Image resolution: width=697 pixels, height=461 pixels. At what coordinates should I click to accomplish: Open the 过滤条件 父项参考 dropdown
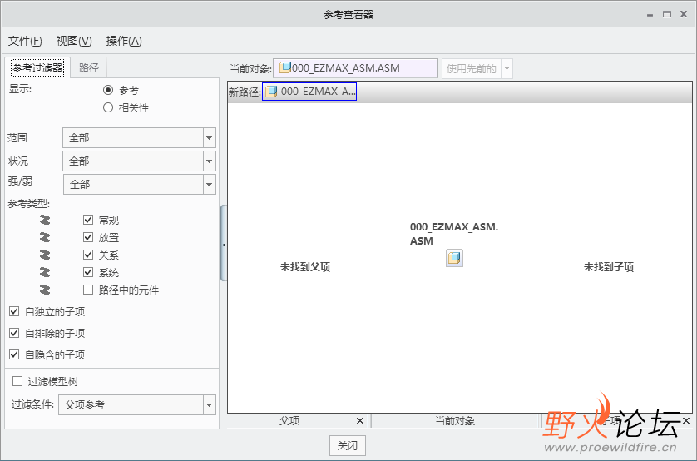[x=137, y=404]
